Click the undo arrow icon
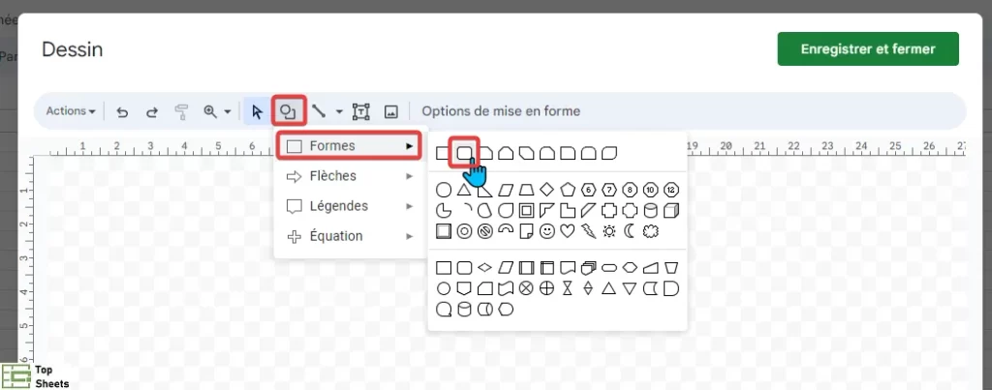 [123, 112]
